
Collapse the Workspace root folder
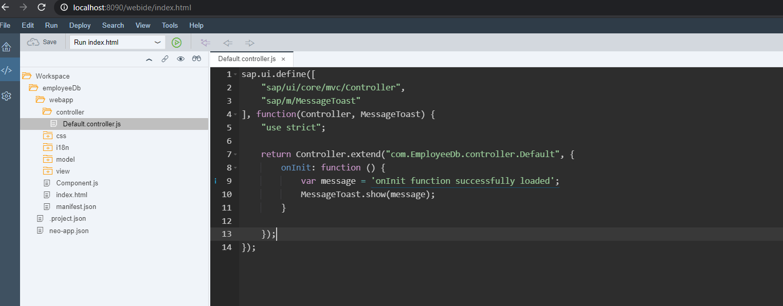point(27,76)
